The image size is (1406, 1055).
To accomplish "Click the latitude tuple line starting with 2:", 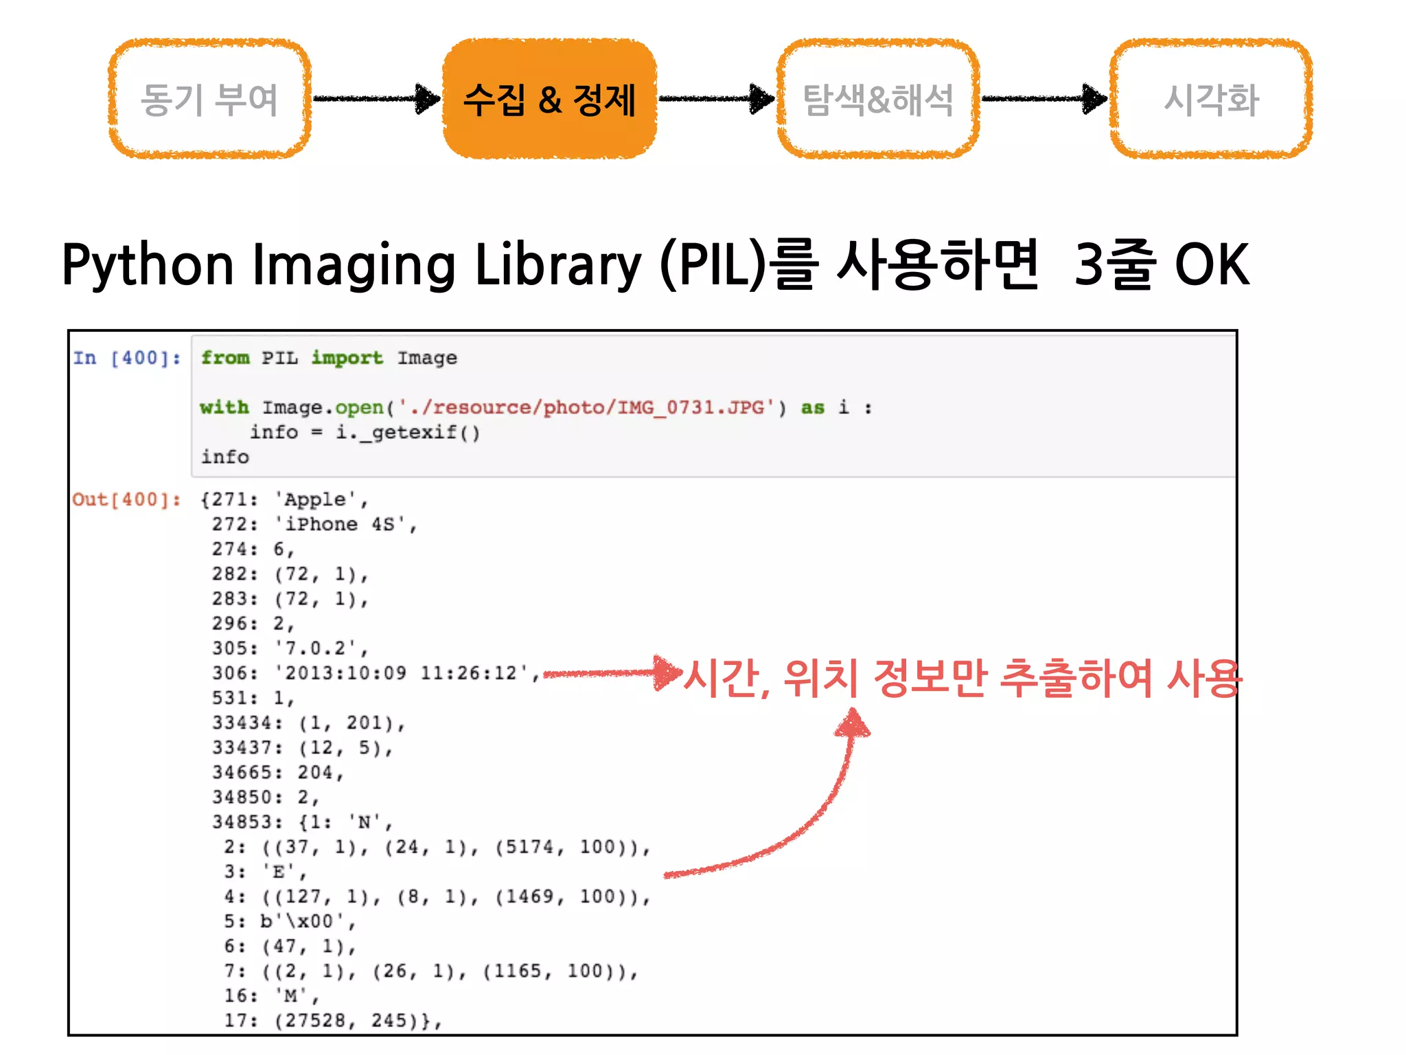I will click(x=437, y=847).
